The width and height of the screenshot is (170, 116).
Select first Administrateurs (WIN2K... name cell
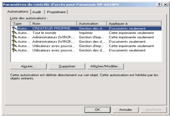coord(54,37)
